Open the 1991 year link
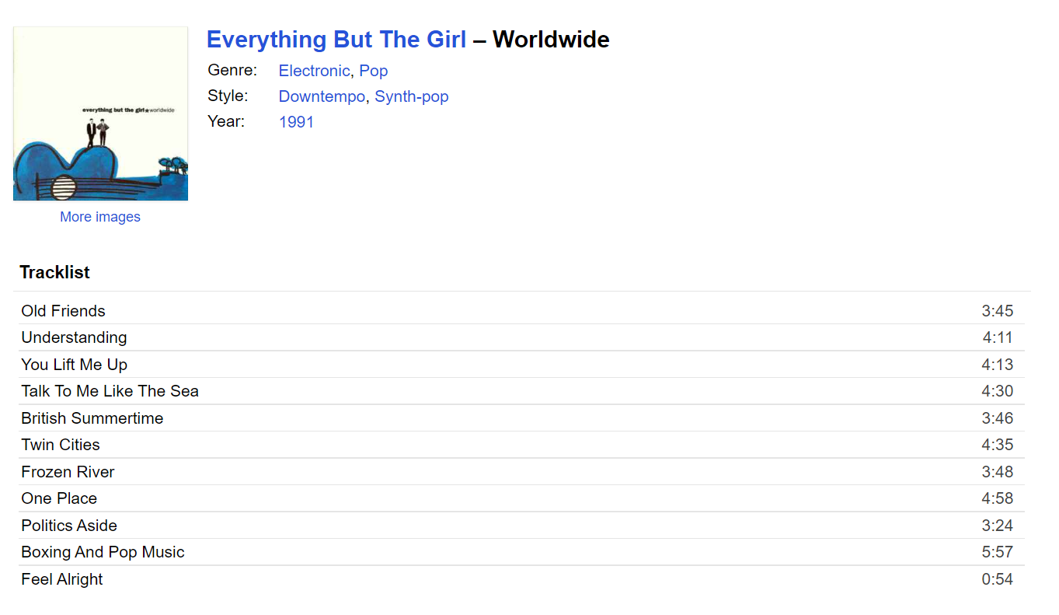 296,122
